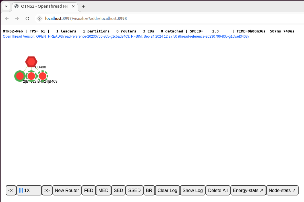304x202 pixels.
Task: Add a New Router node
Action: [x=67, y=190]
